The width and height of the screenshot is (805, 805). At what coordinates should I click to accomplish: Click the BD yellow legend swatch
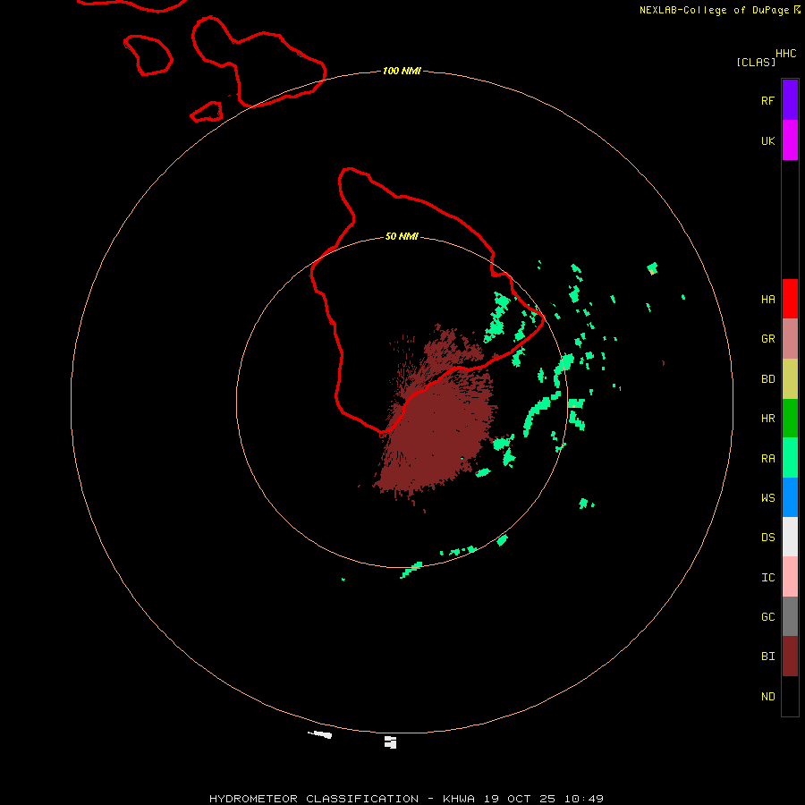click(790, 379)
